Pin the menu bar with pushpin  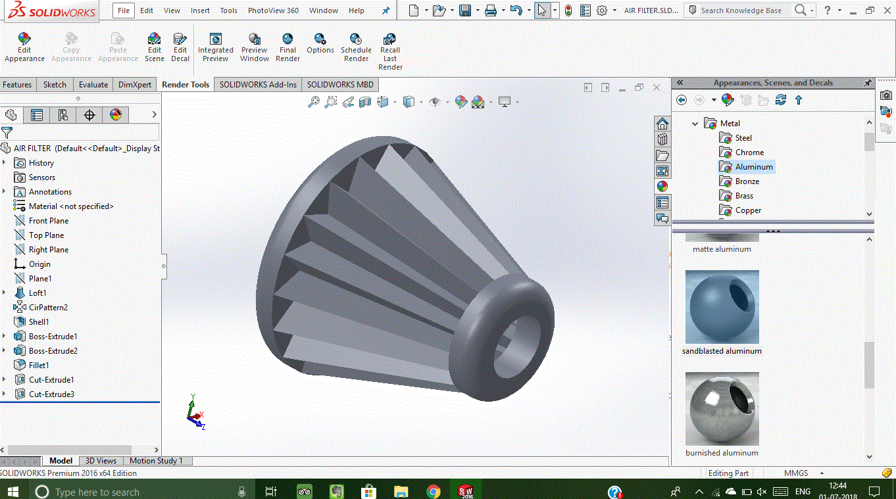point(386,11)
